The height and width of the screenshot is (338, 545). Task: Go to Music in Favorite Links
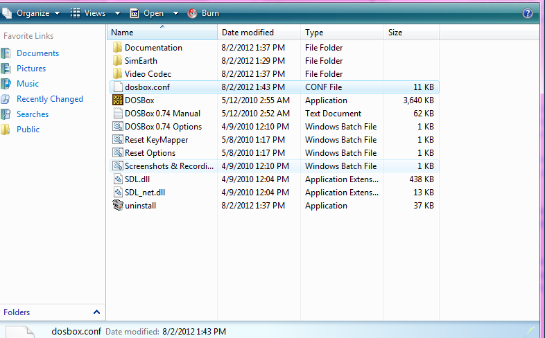click(28, 84)
